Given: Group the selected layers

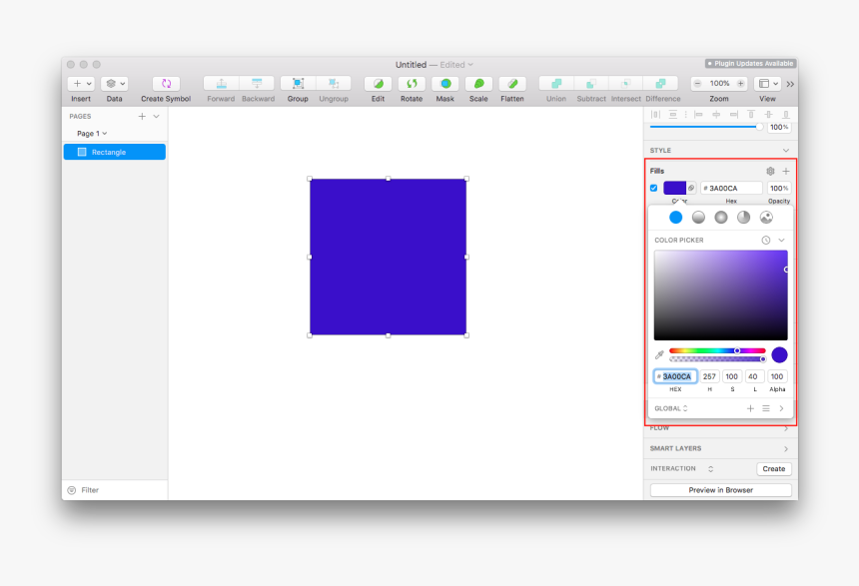Looking at the screenshot, I should [298, 83].
